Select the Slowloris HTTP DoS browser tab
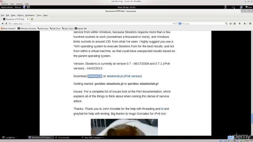This screenshot has width=253, height=142. pos(15,19)
